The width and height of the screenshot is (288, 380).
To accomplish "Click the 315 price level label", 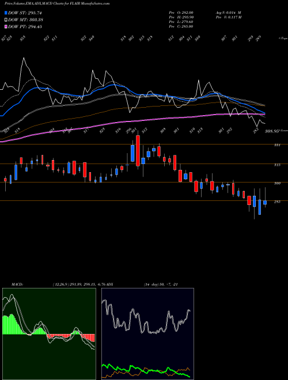I will click(x=277, y=165).
